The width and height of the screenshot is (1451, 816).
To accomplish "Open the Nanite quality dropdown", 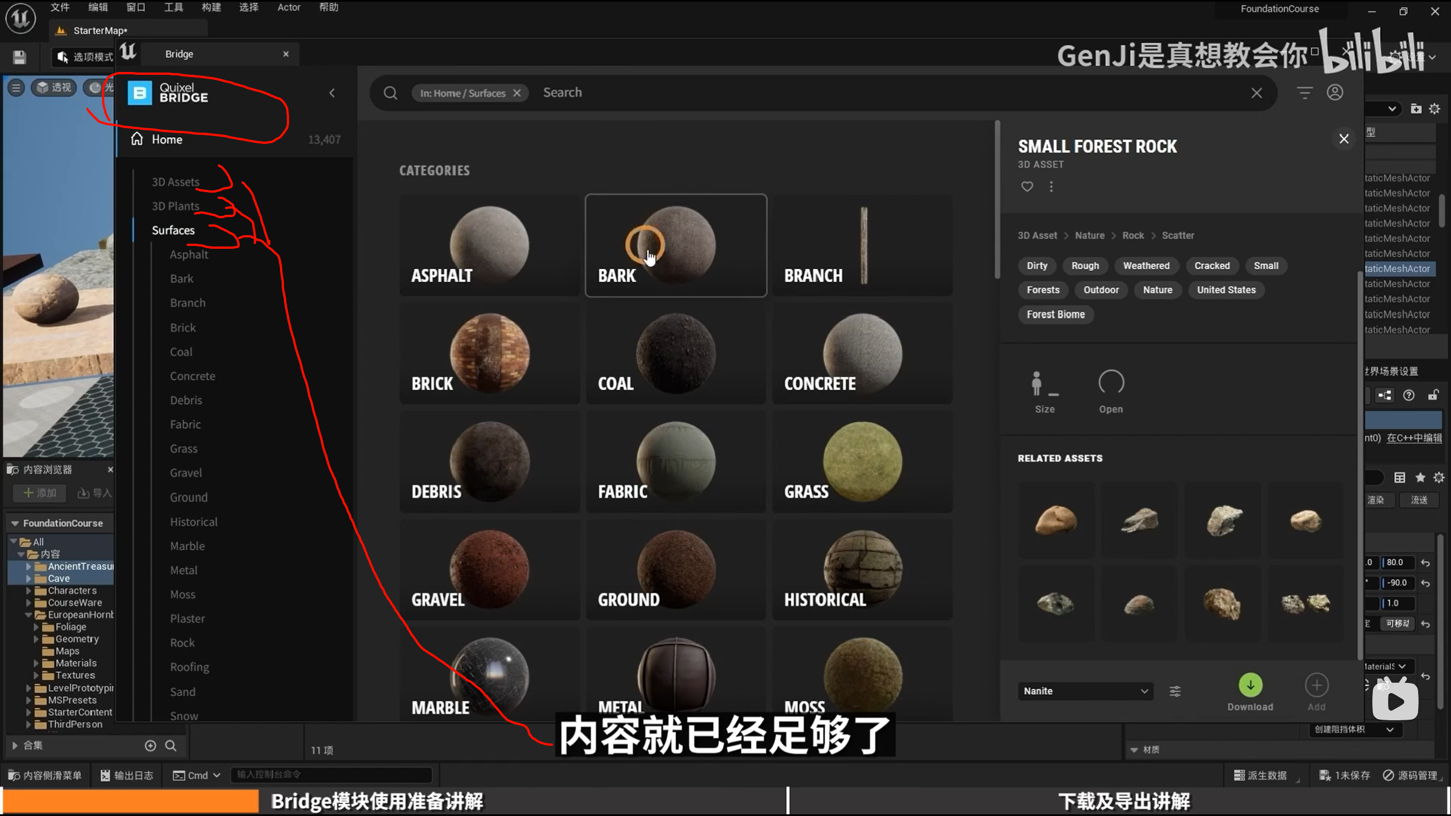I will (x=1085, y=691).
